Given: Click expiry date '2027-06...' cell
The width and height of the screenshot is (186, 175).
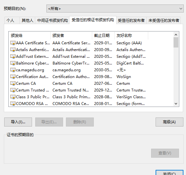Looking at the screenshot, I should tap(103, 83).
